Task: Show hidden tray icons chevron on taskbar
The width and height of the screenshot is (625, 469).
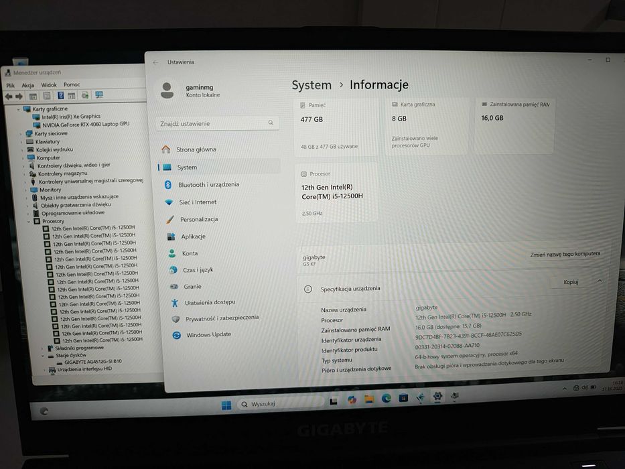Action: coord(565,389)
